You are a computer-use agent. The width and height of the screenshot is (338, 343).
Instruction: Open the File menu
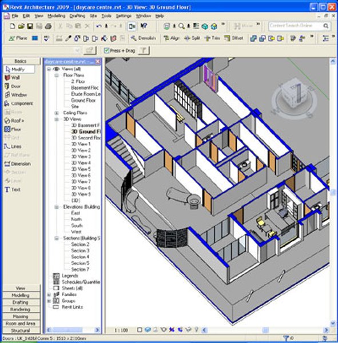(x=15, y=16)
